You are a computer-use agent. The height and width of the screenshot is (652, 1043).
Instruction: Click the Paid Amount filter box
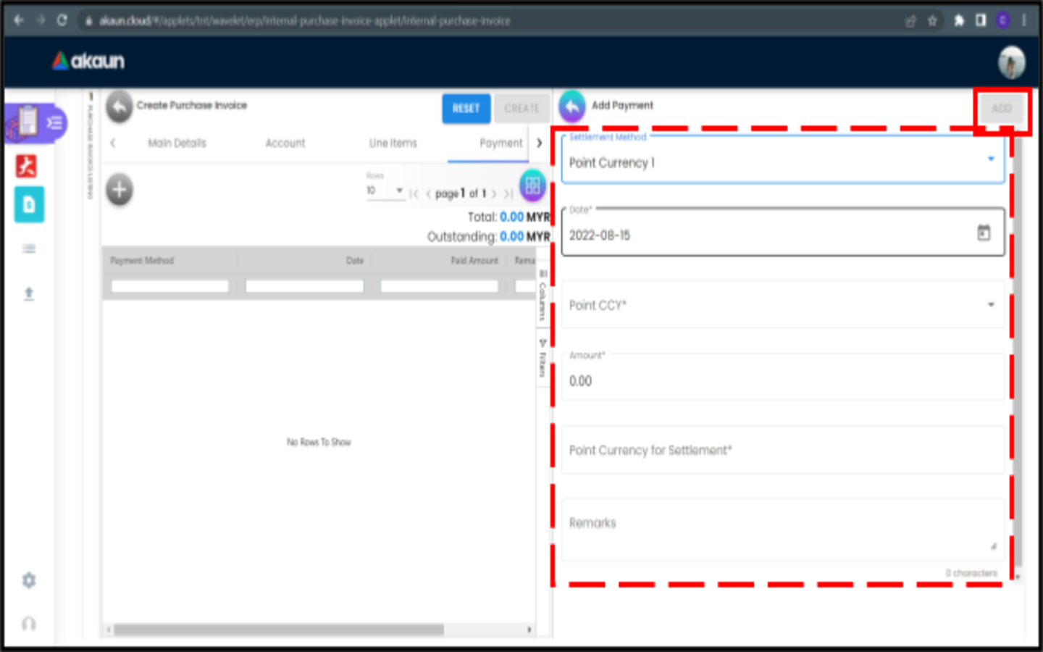pos(440,286)
